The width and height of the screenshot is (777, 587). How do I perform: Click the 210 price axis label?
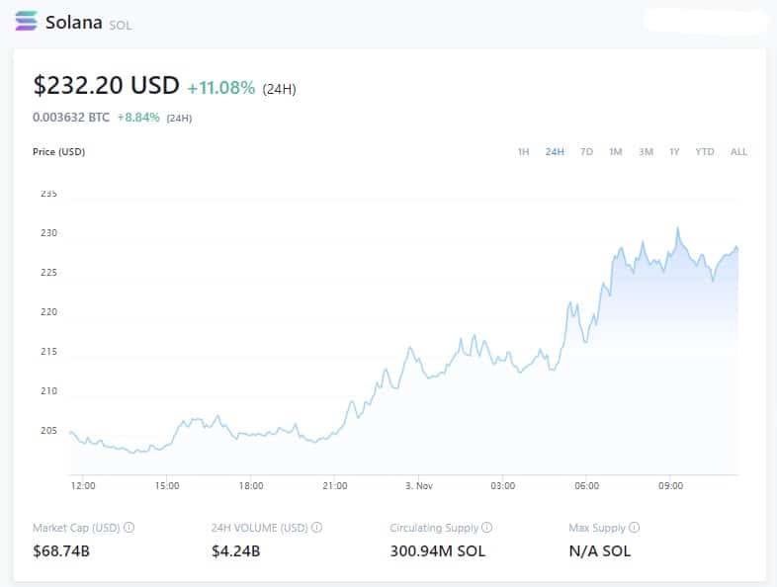pyautogui.click(x=48, y=390)
